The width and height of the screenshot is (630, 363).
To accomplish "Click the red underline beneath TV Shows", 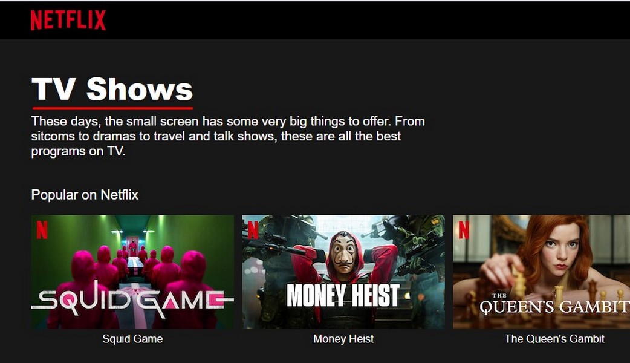I will click(113, 108).
